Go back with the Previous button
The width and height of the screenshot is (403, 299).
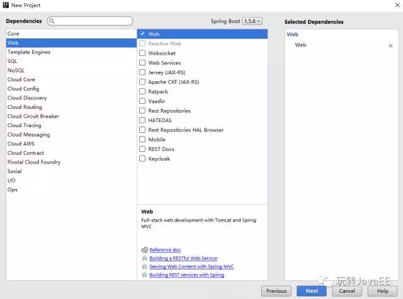pos(276,291)
